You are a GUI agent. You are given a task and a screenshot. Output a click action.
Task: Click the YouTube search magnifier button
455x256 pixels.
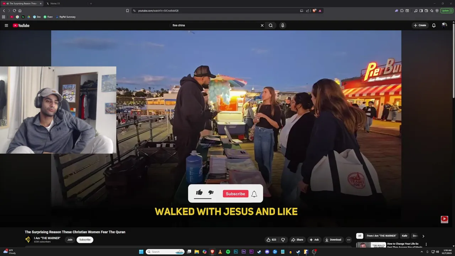point(271,25)
